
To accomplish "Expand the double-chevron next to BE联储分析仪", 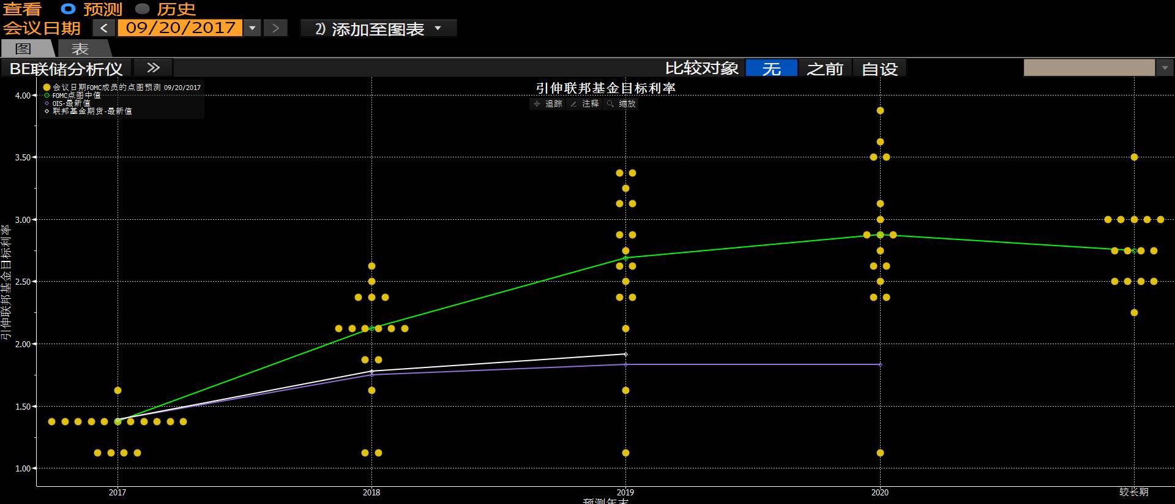I will click(153, 68).
